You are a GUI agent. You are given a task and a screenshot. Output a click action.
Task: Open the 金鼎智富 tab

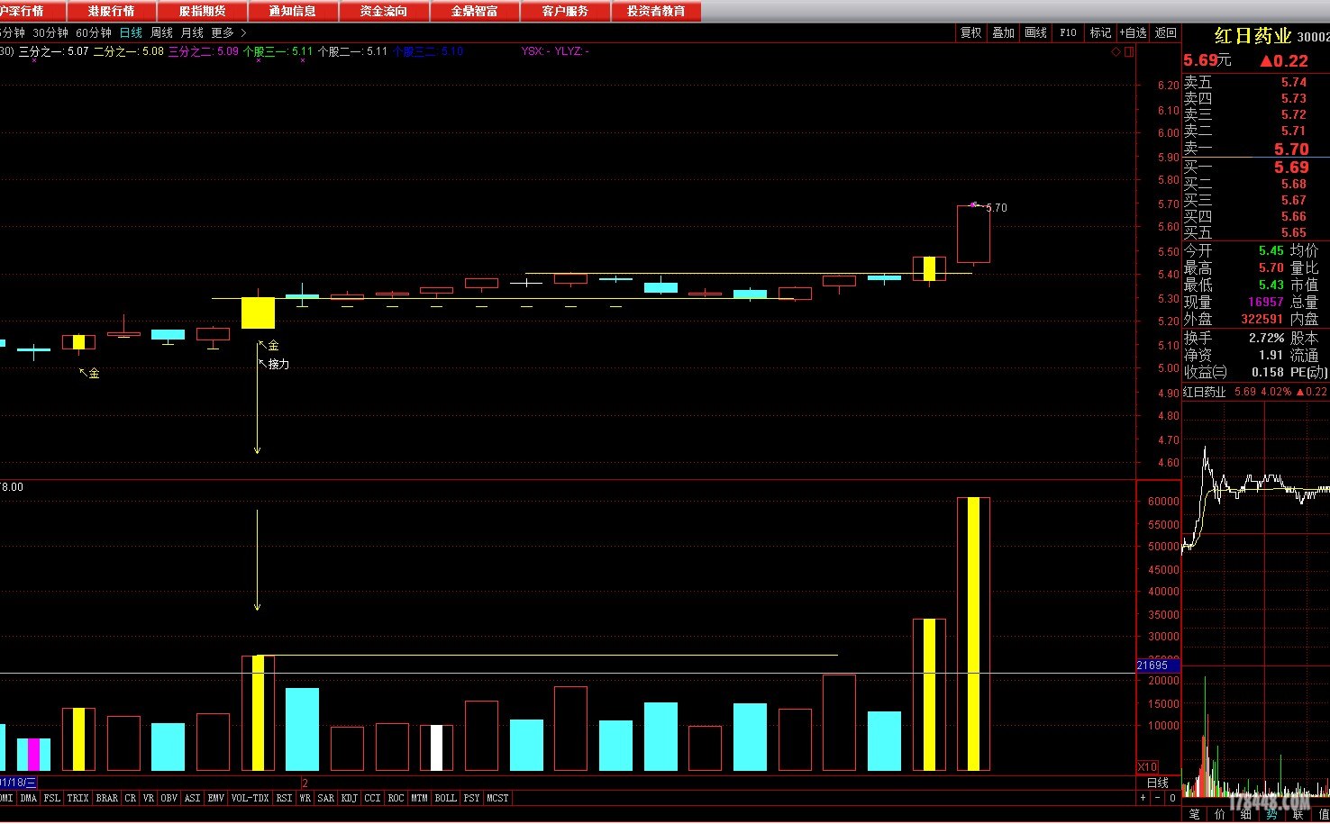(x=475, y=11)
